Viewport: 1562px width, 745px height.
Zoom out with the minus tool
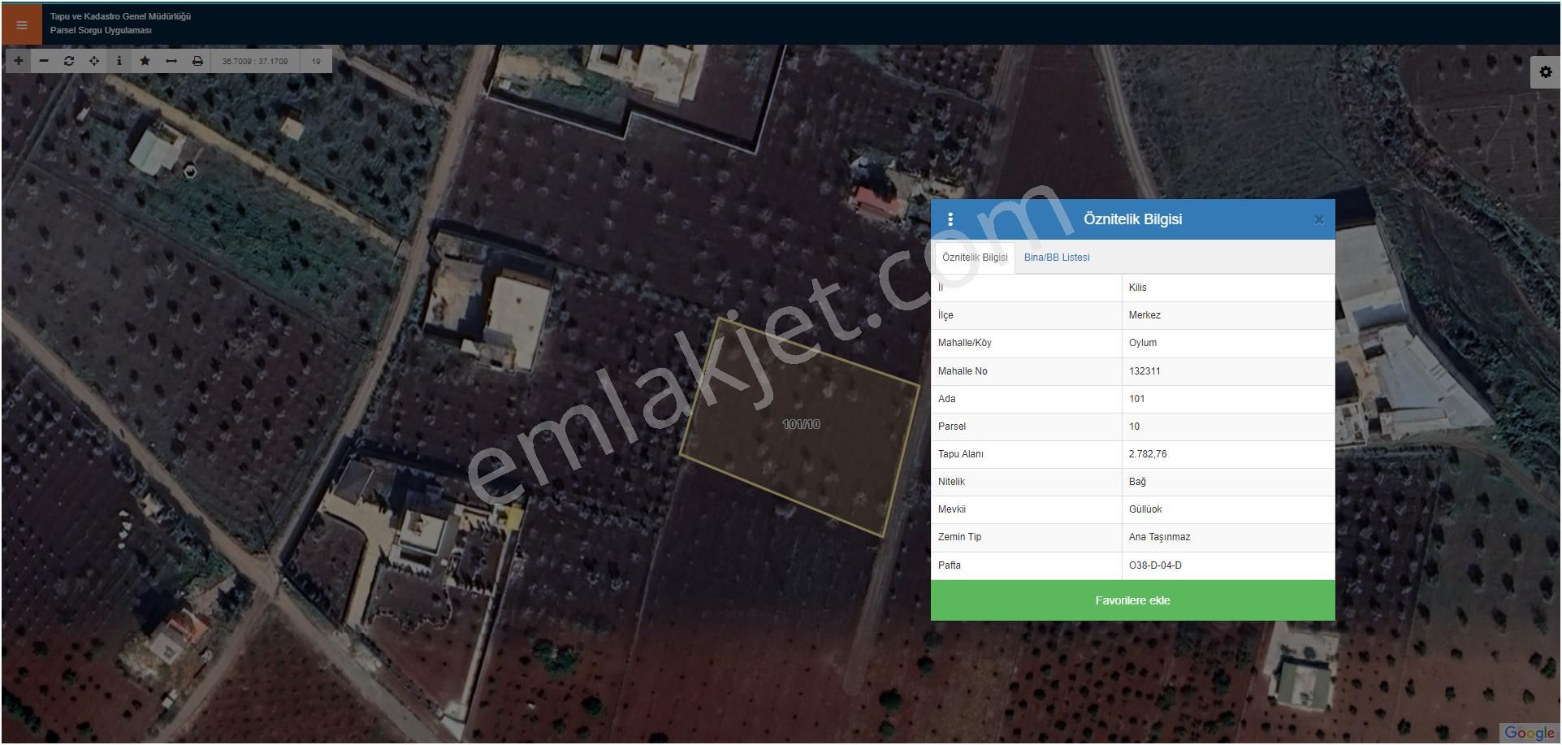click(44, 61)
